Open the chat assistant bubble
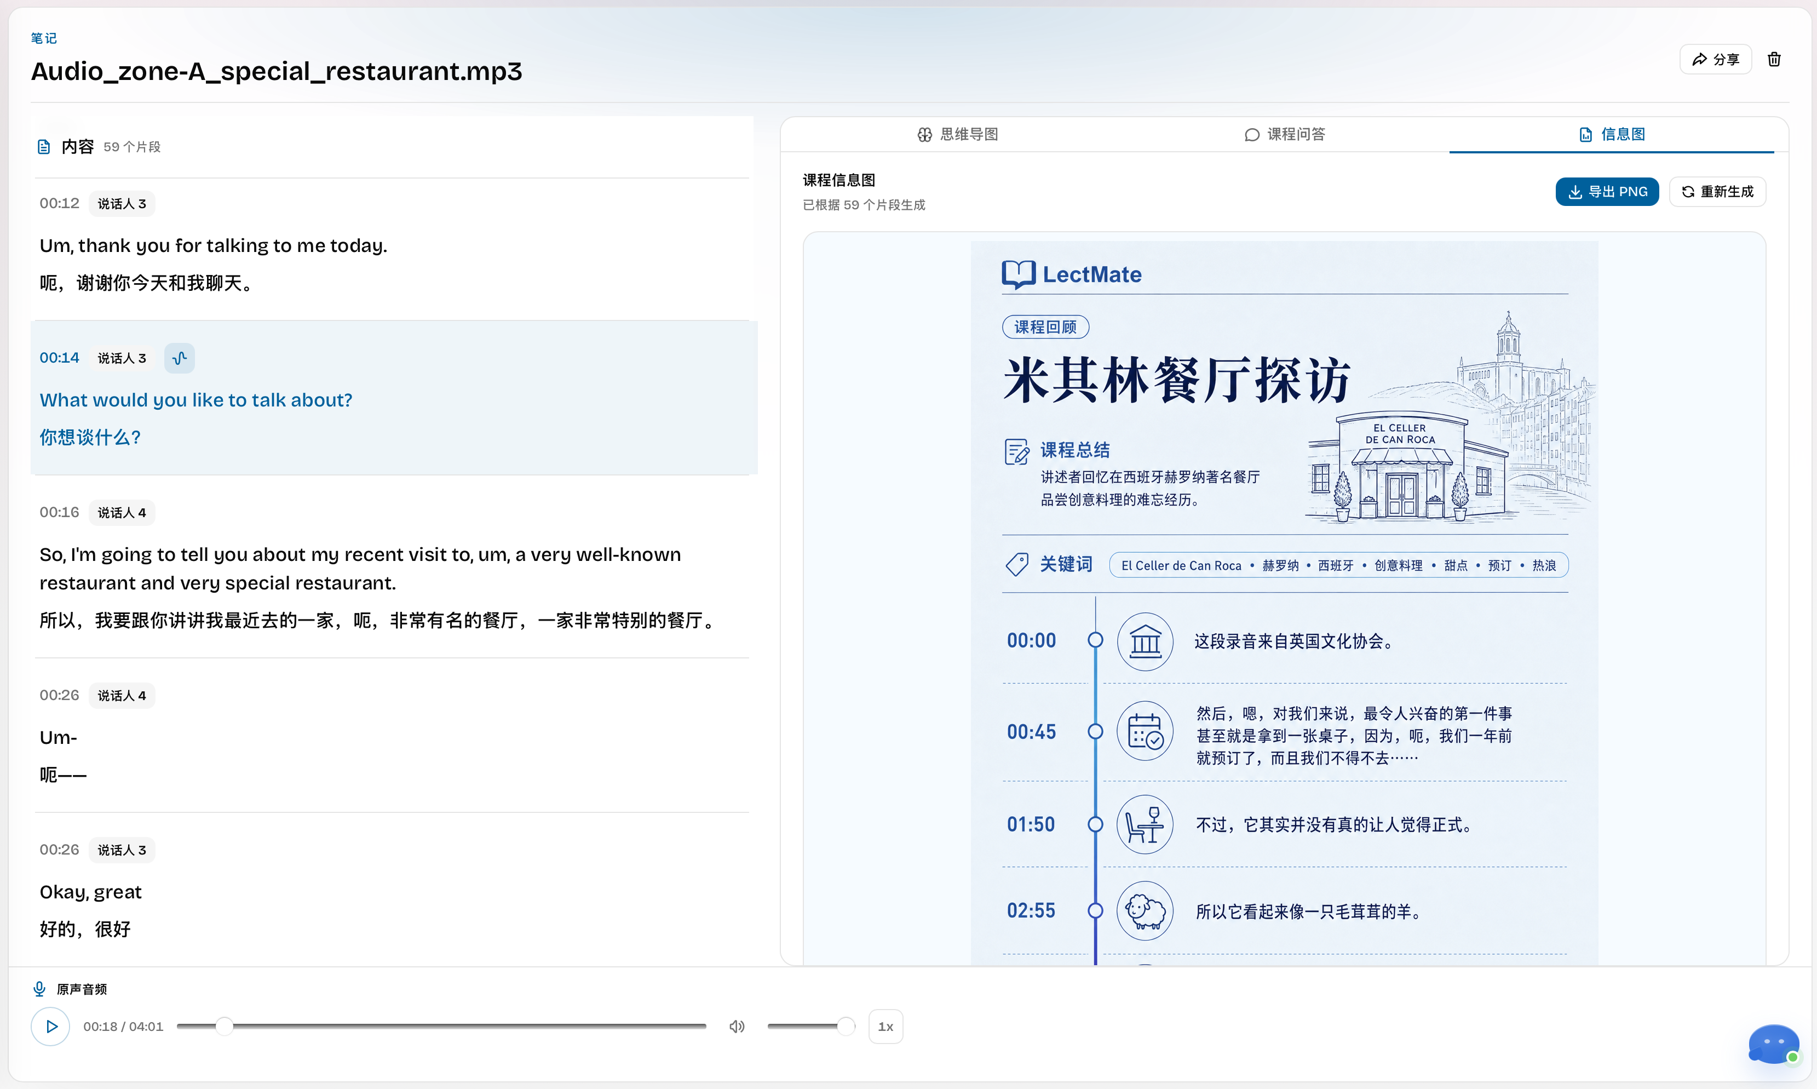1817x1089 pixels. [1773, 1044]
